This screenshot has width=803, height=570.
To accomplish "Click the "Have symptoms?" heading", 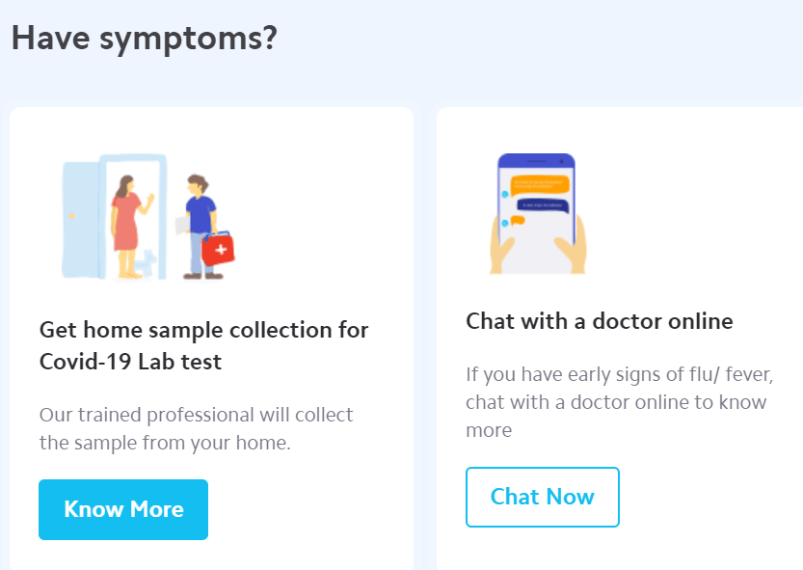I will 145,38.
